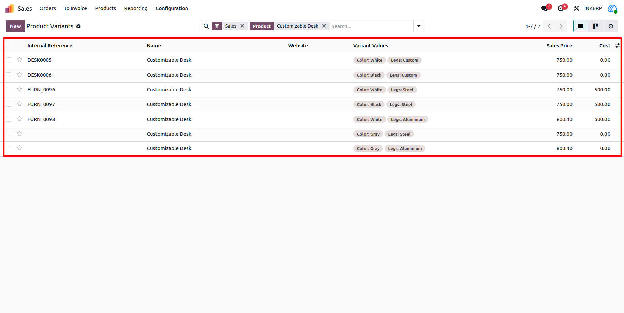This screenshot has width=624, height=313.
Task: Star the DESK0005 variant as favorite
Action: point(20,60)
